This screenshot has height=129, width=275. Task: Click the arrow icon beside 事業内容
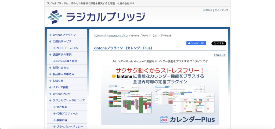tap(54, 120)
